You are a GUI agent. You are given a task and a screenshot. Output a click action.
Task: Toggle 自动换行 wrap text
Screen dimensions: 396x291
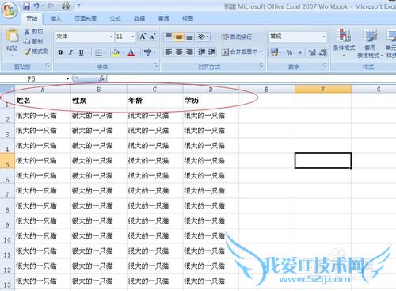click(237, 36)
